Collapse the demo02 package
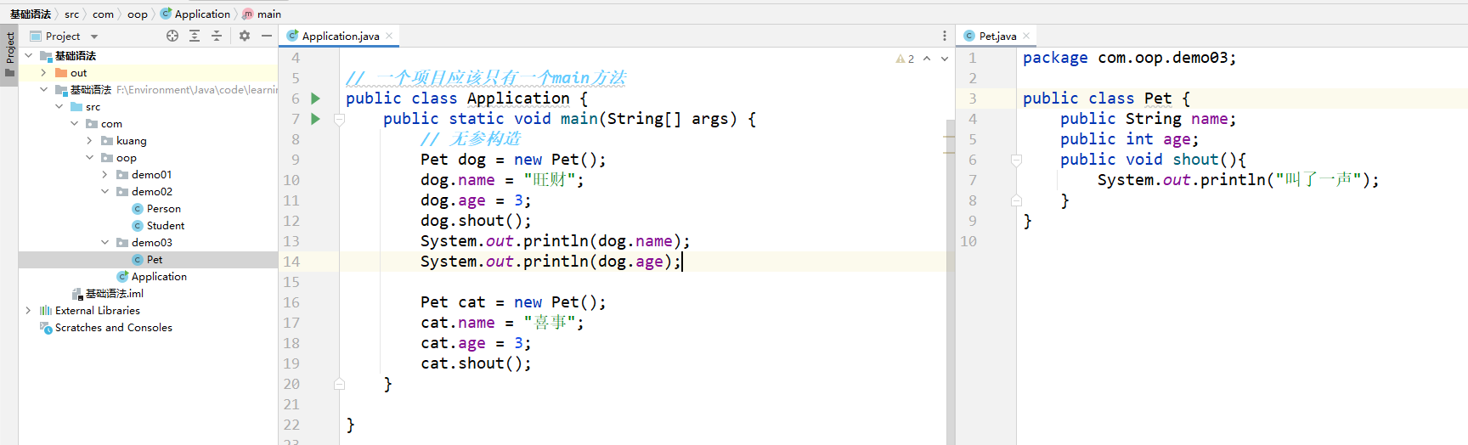Image resolution: width=1468 pixels, height=445 pixels. click(x=105, y=191)
